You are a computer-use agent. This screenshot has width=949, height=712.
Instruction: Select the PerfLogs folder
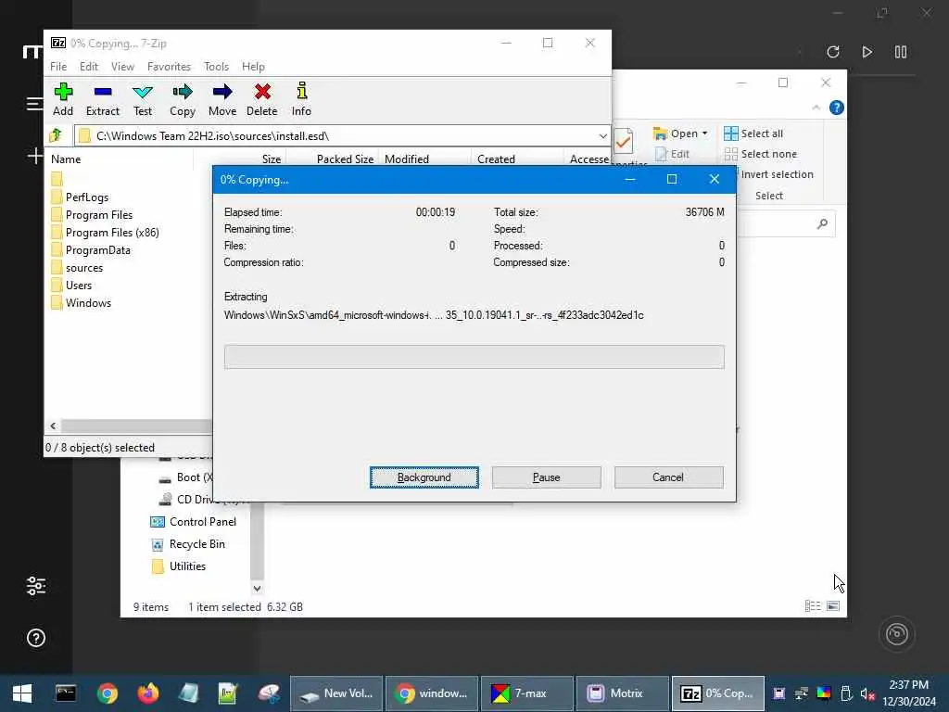86,197
